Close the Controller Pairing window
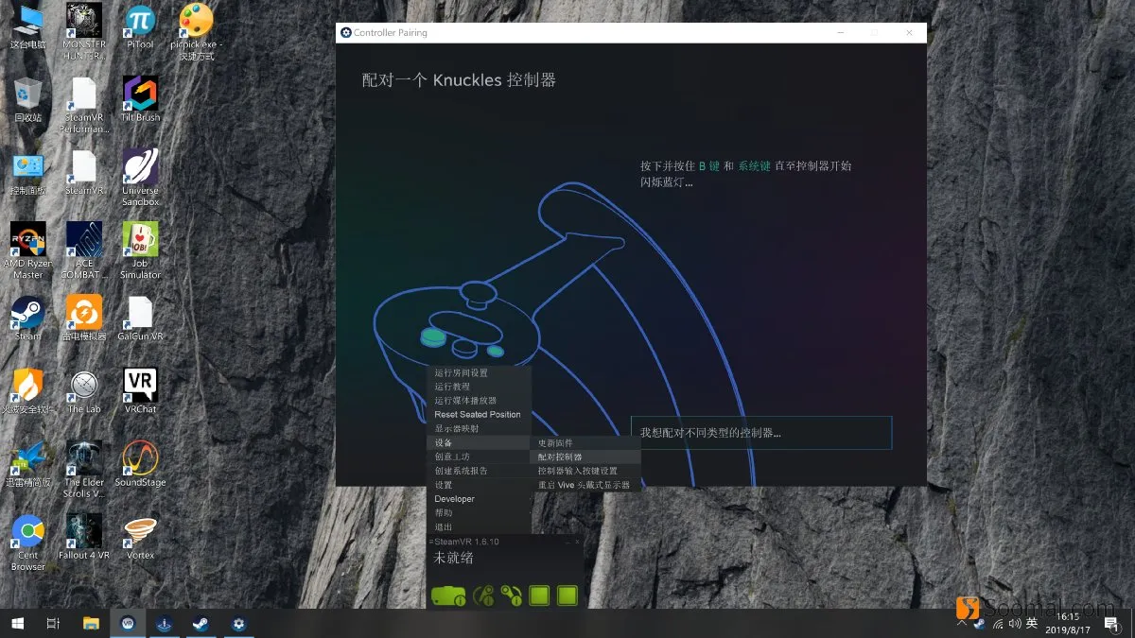Viewport: 1135px width, 638px height. coord(910,32)
